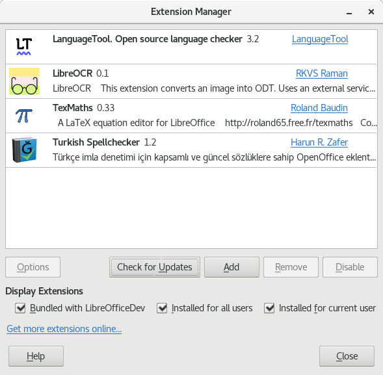The width and height of the screenshot is (383, 375).
Task: Visit Roland Baudin publisher link
Action: click(319, 108)
